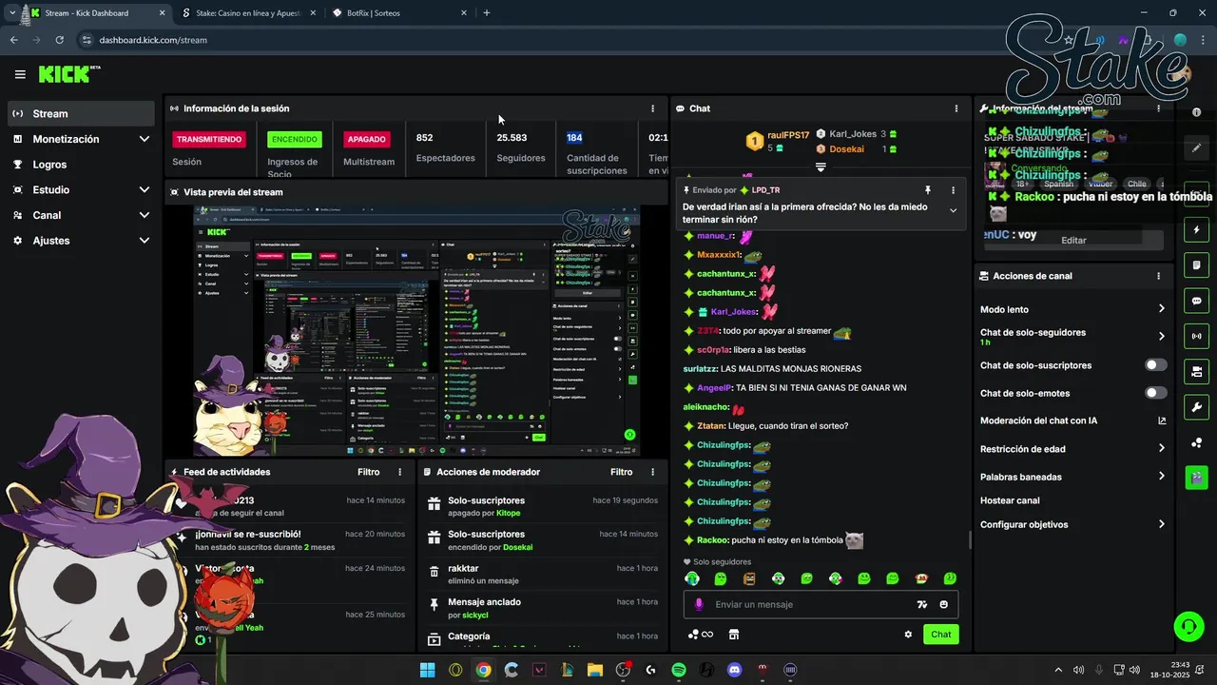Click the microphone icon in message box
1217x685 pixels.
point(699,604)
